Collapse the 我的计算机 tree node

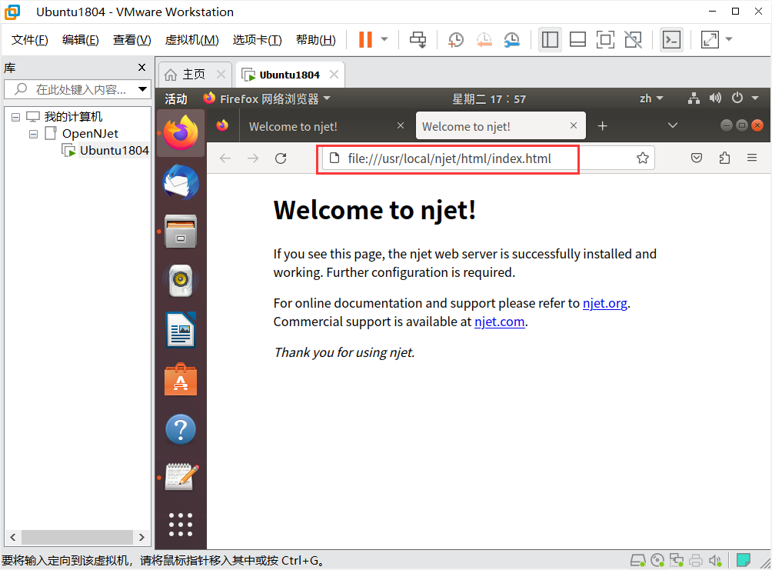click(x=15, y=117)
